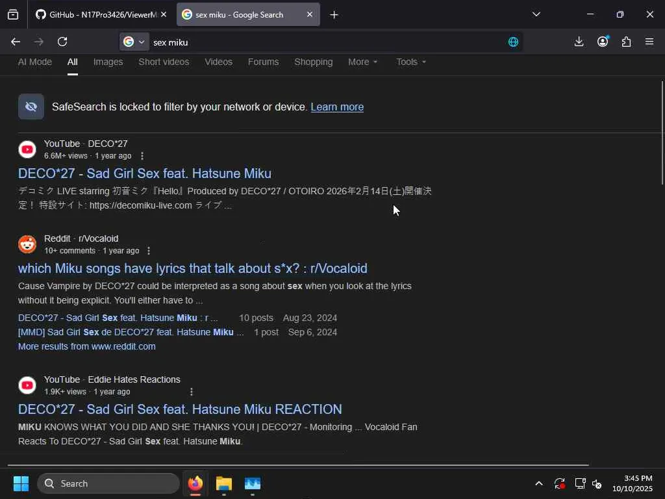Open a new browser tab
The height and width of the screenshot is (499, 665).
pos(334,15)
